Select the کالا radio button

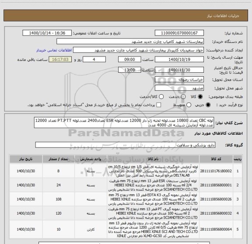click(x=200, y=97)
